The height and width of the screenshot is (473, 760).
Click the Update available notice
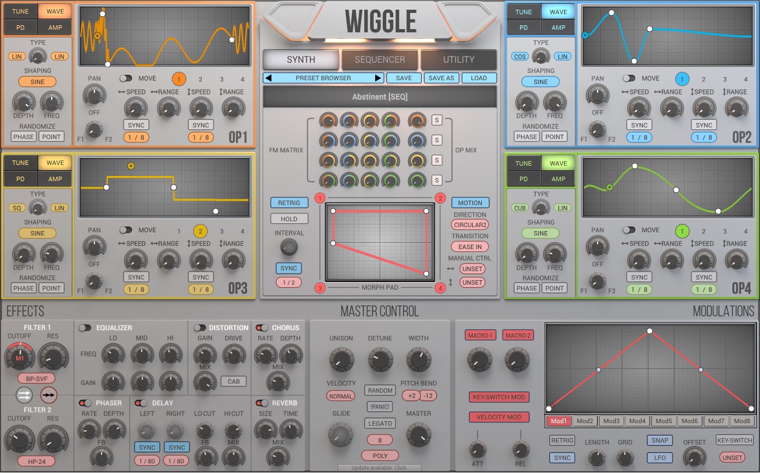[380, 468]
